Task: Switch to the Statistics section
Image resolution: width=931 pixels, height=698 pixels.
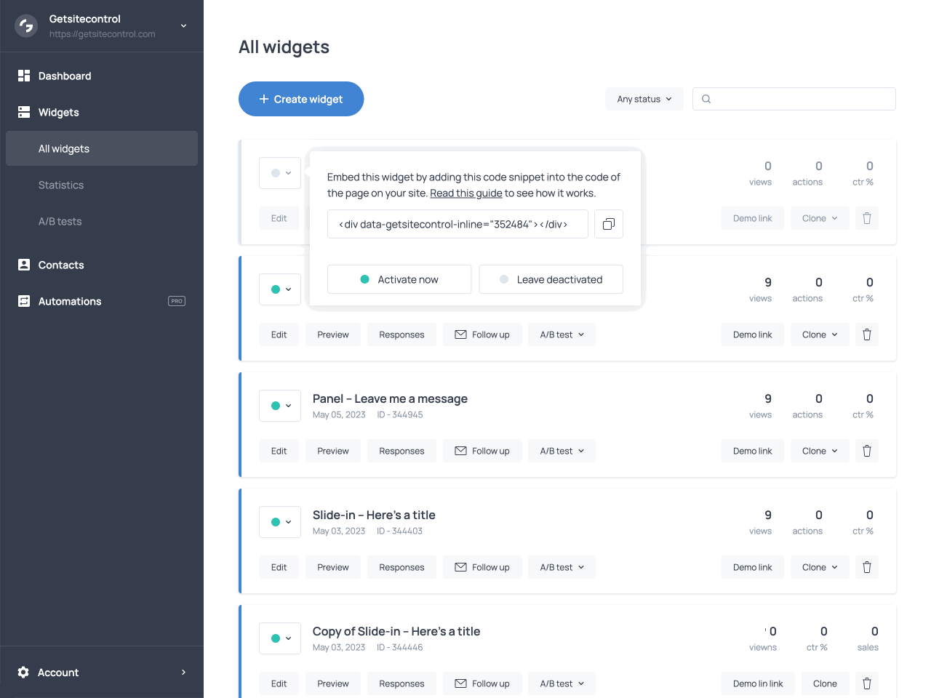Action: tap(61, 185)
